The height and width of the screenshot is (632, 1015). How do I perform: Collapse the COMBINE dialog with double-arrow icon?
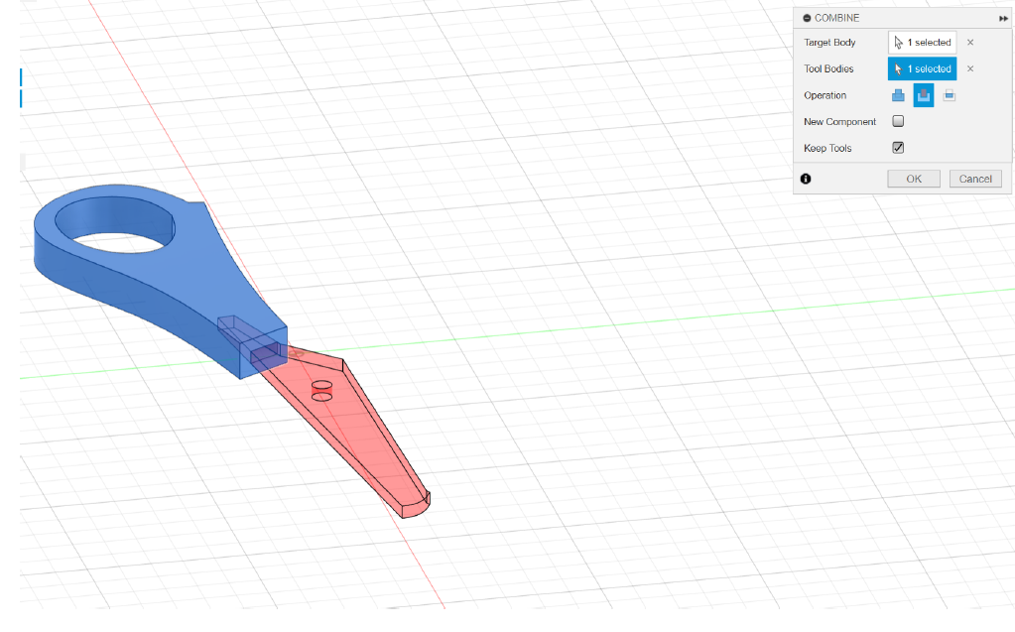1003,18
